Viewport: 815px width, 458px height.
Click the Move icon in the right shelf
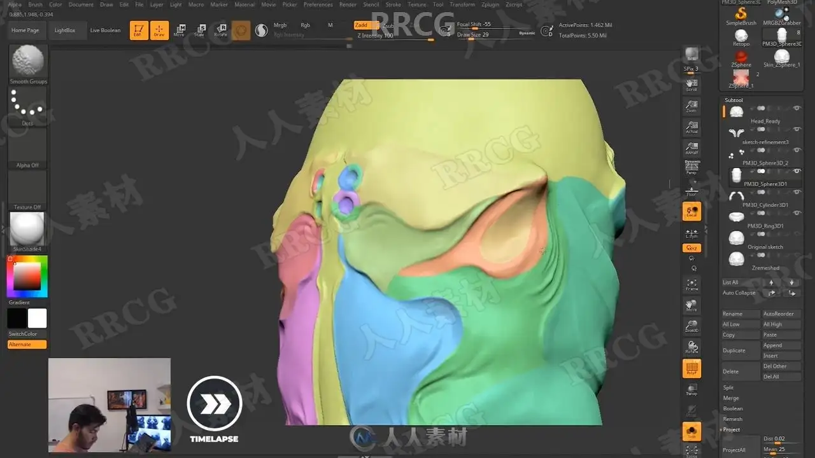click(691, 305)
